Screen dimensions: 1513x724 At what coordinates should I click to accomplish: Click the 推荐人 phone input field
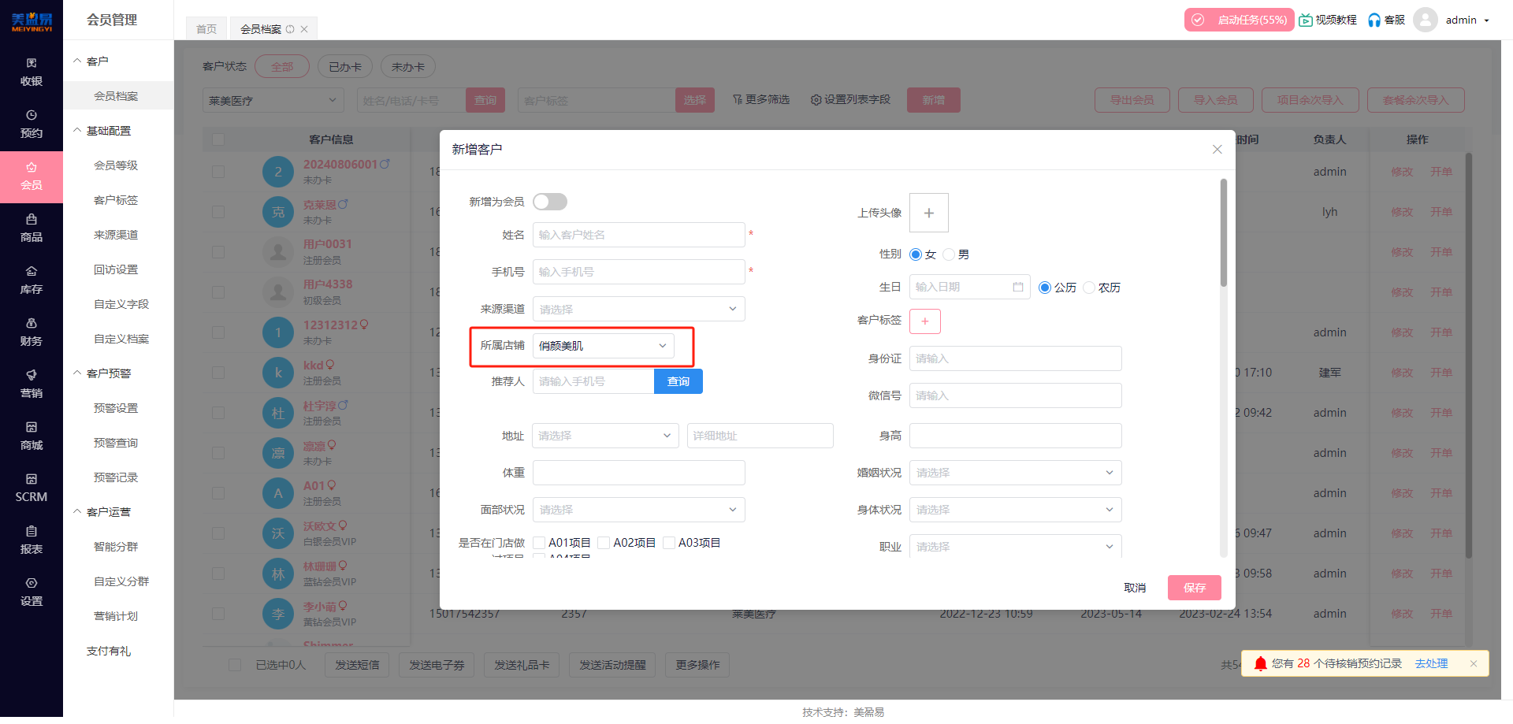pyautogui.click(x=592, y=381)
